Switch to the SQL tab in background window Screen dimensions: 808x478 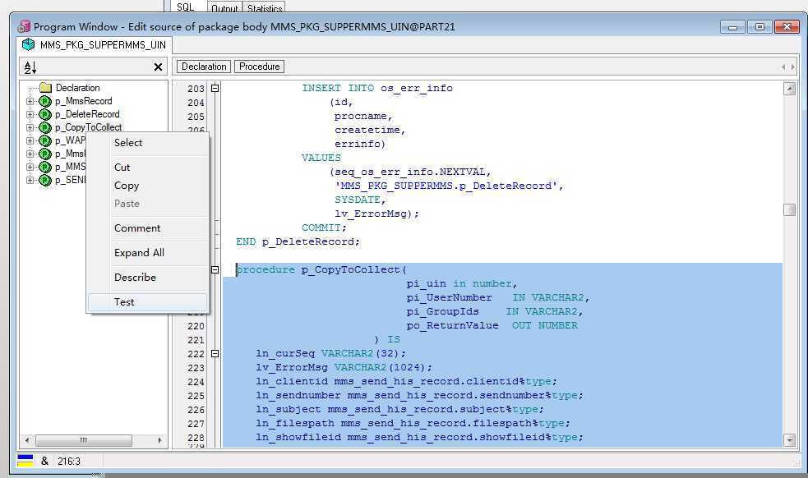point(186,7)
